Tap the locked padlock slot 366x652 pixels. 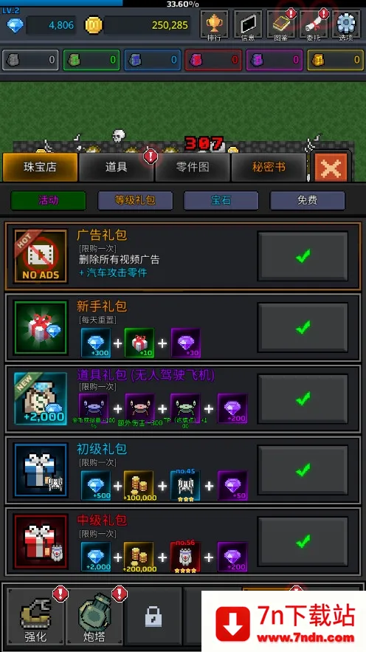[153, 617]
